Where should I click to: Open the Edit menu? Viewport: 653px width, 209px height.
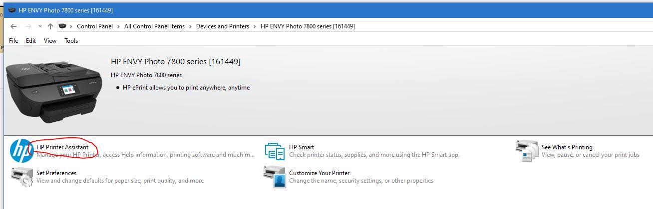point(31,41)
